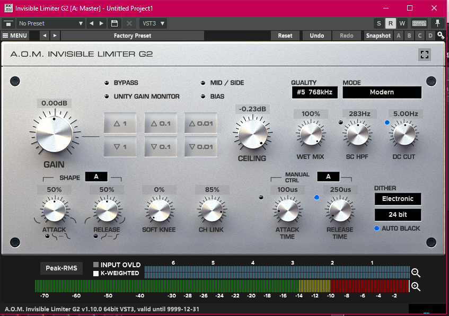
Task: Click the SOFT KNEE knob
Action: tap(159, 210)
